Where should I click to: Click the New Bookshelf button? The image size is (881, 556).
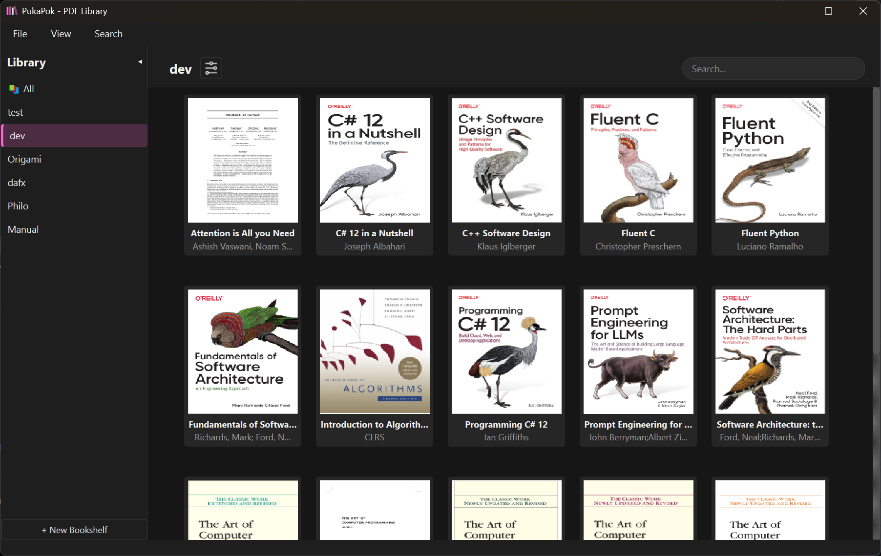pyautogui.click(x=74, y=530)
